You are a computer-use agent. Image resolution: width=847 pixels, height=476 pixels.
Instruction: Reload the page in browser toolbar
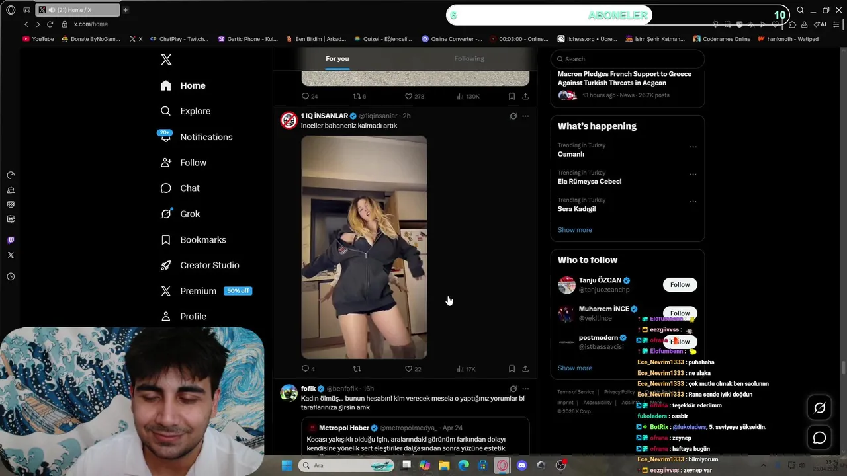click(50, 24)
